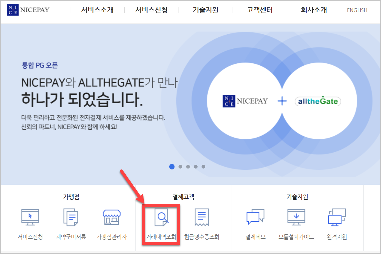Click the 하나가 되었습니다 banner headline
This screenshot has height=254, width=381.
[x=82, y=100]
